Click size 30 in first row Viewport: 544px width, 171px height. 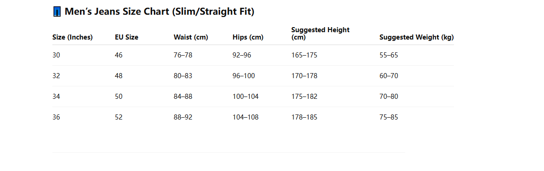pyautogui.click(x=56, y=55)
